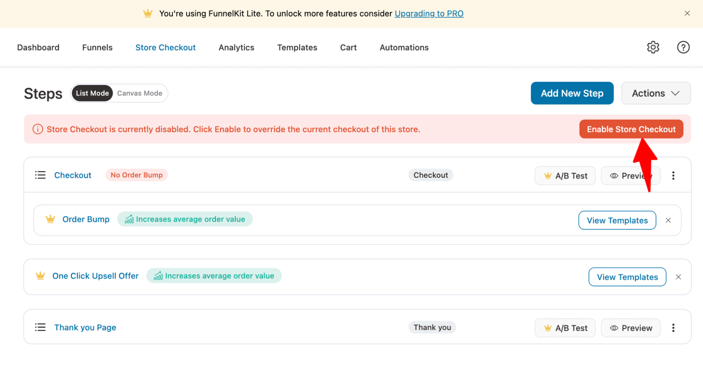Click the crown icon in upgrade banner
This screenshot has height=365, width=703.
point(148,13)
